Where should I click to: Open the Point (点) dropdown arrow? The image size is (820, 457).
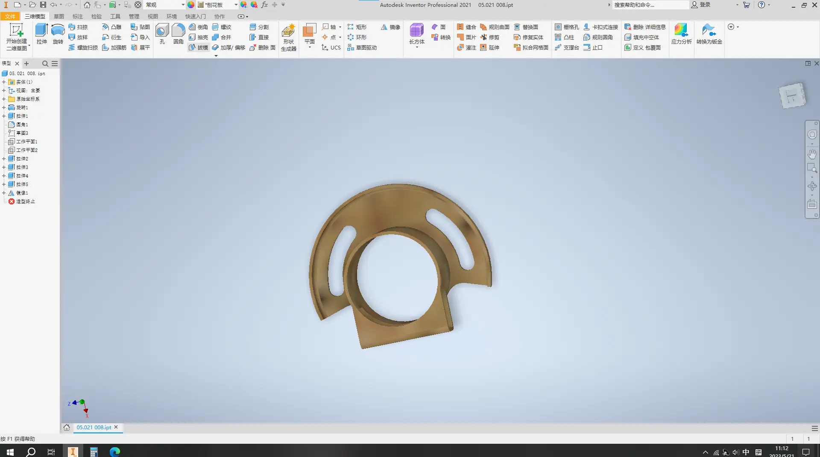pyautogui.click(x=340, y=37)
